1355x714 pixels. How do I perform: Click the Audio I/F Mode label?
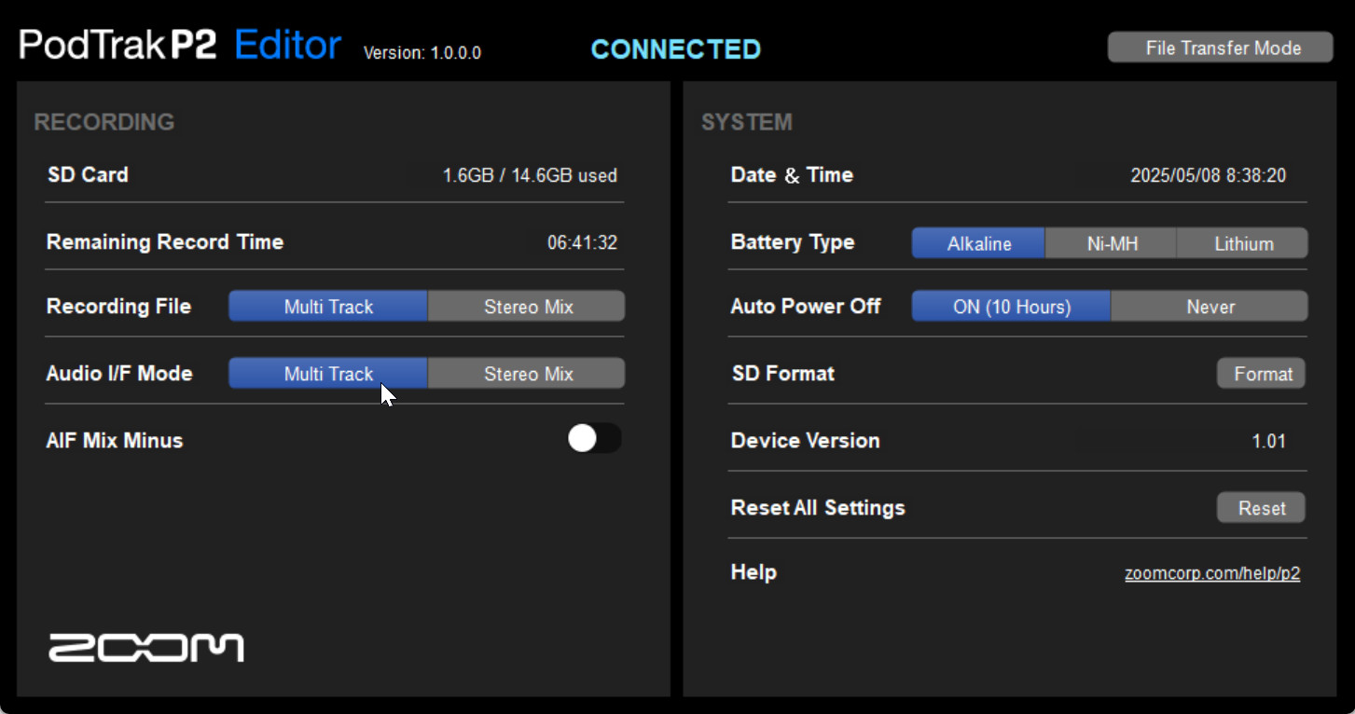[x=119, y=373]
